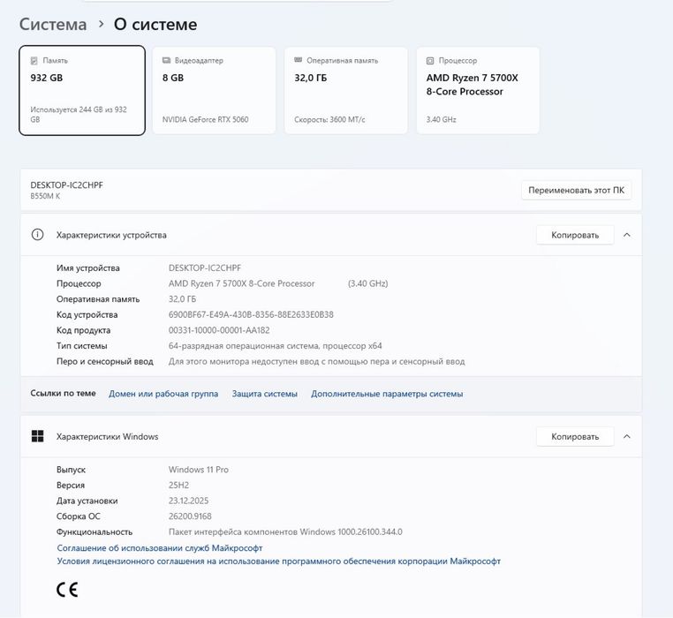Click the Перо и сенсорный ввод label
The image size is (673, 618).
105,361
